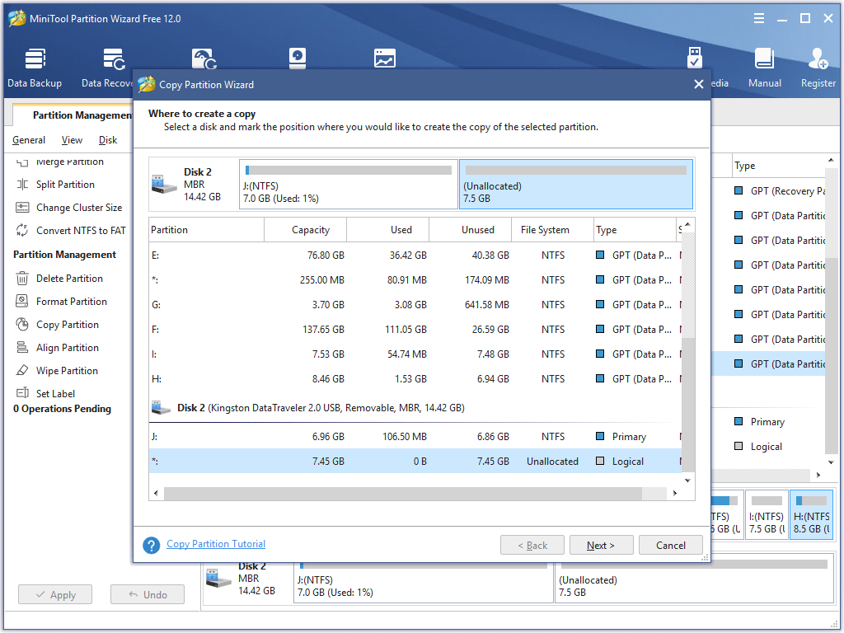Click the Apply button
Screen dimensions: 844x633
coord(55,595)
